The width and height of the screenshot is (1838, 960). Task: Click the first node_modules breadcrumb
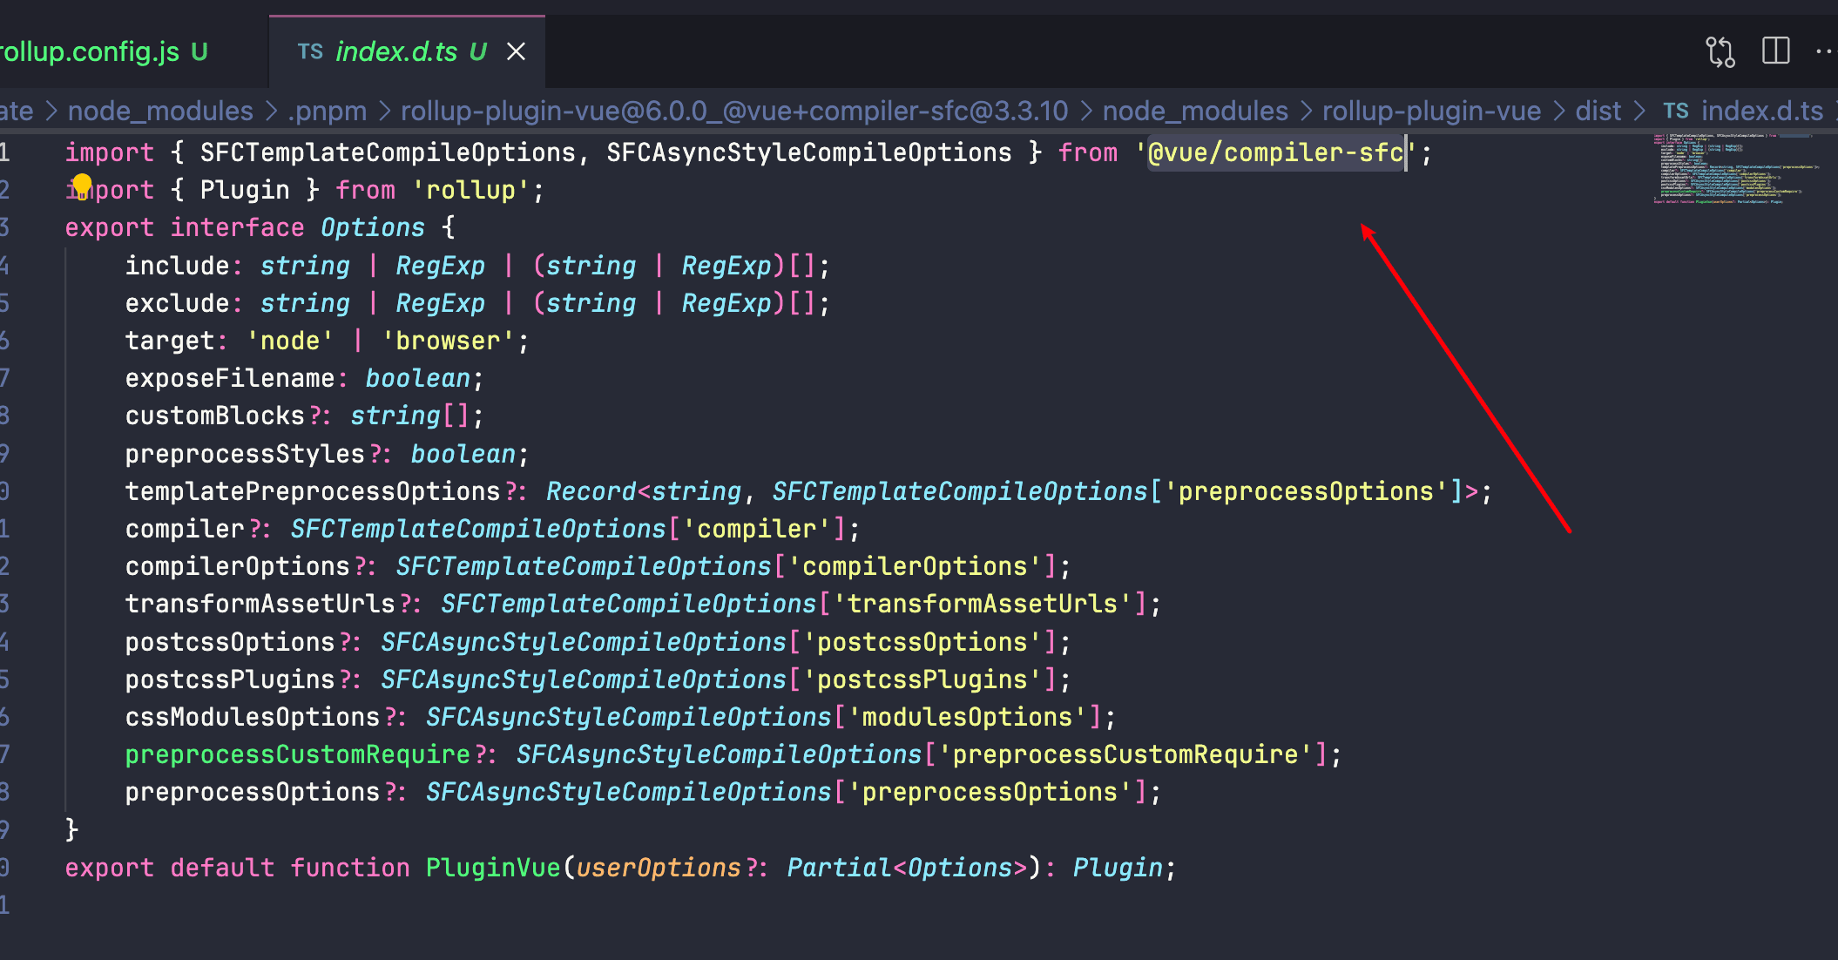pyautogui.click(x=160, y=112)
